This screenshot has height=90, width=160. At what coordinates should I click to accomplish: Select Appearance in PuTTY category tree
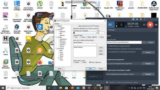click(63, 39)
